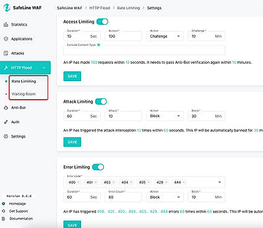Click the Attacks log icon

pyautogui.click(x=6, y=53)
